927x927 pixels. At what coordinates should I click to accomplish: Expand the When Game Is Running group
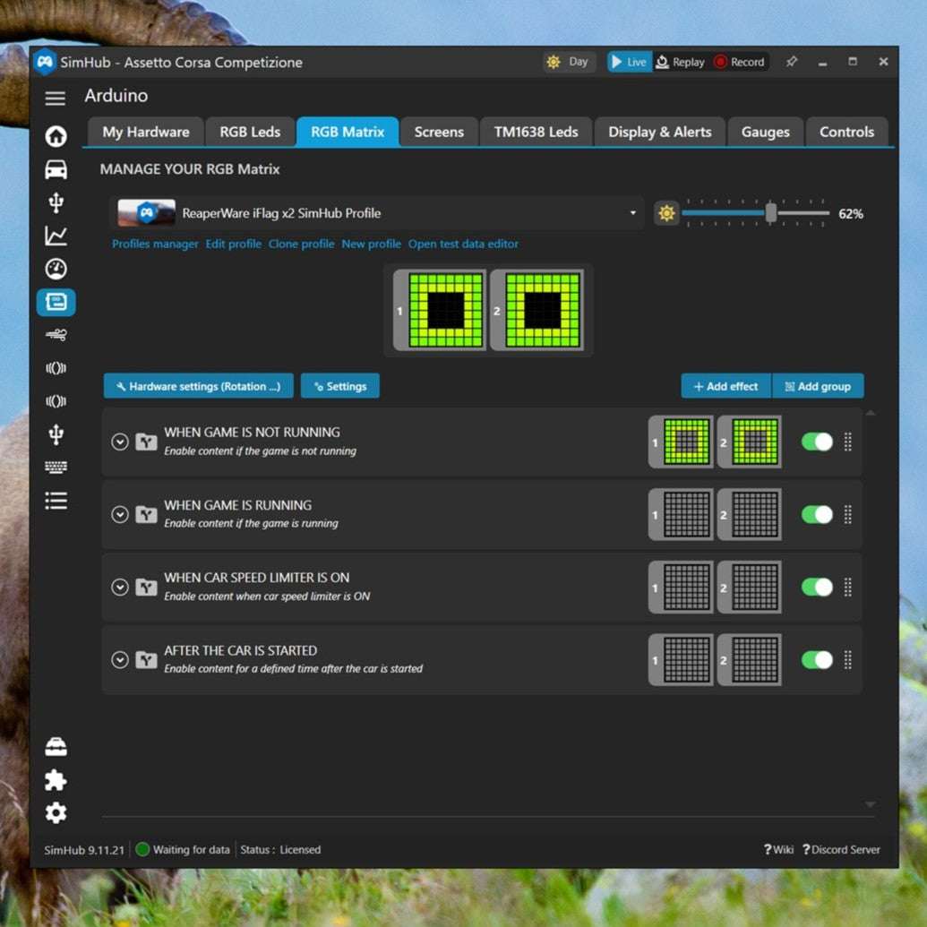(120, 514)
